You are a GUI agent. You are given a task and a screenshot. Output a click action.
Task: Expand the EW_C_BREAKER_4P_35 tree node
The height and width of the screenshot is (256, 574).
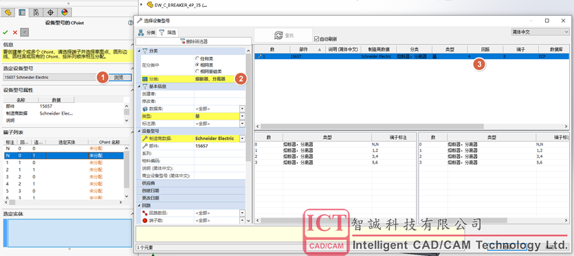(x=141, y=5)
